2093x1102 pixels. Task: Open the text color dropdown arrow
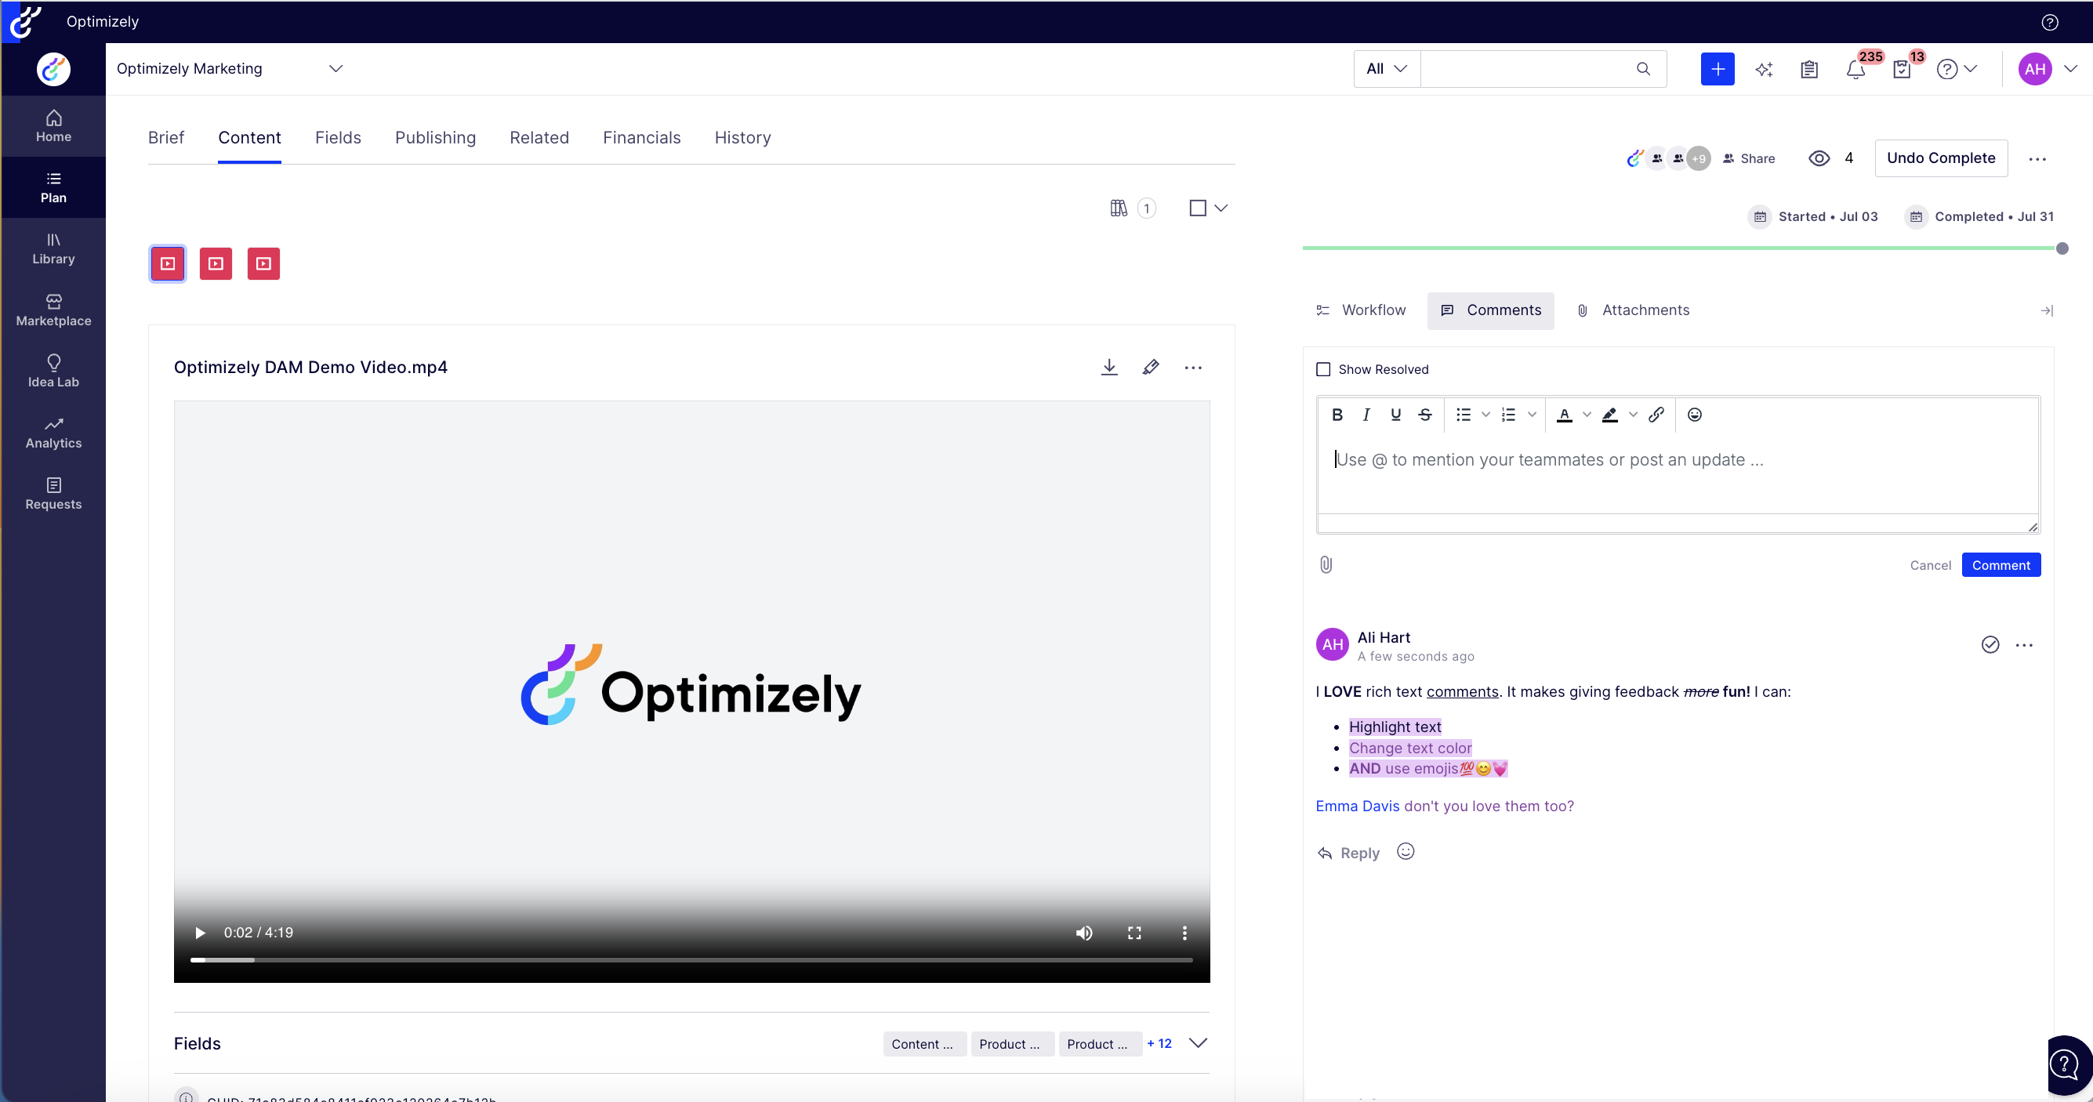[1586, 415]
